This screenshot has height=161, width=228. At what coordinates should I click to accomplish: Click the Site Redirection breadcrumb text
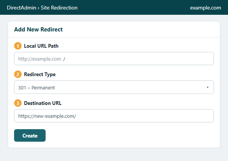[59, 8]
